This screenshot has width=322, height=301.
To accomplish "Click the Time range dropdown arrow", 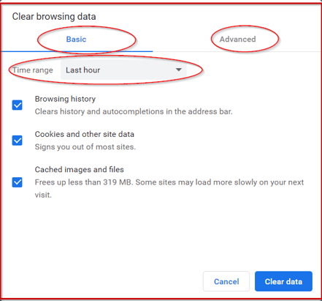I will click(x=179, y=70).
